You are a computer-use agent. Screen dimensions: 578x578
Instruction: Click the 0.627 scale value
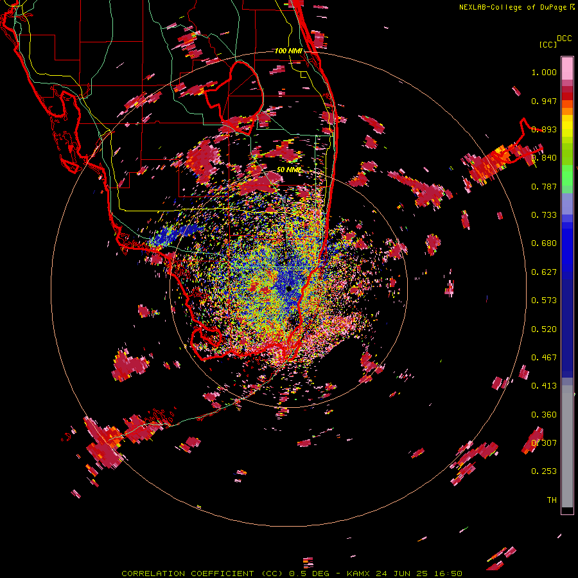pyautogui.click(x=544, y=272)
